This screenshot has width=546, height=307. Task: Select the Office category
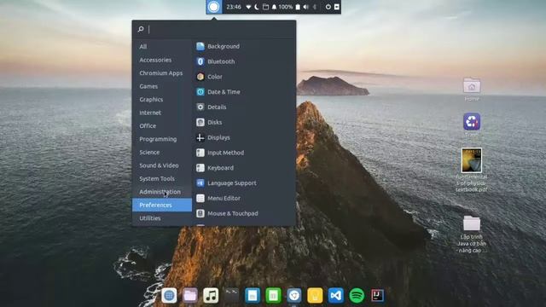point(162,126)
